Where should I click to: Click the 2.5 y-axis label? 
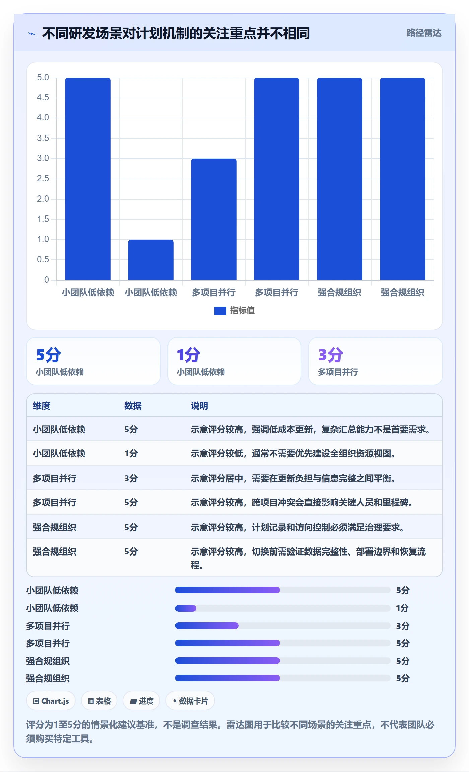[x=43, y=179]
